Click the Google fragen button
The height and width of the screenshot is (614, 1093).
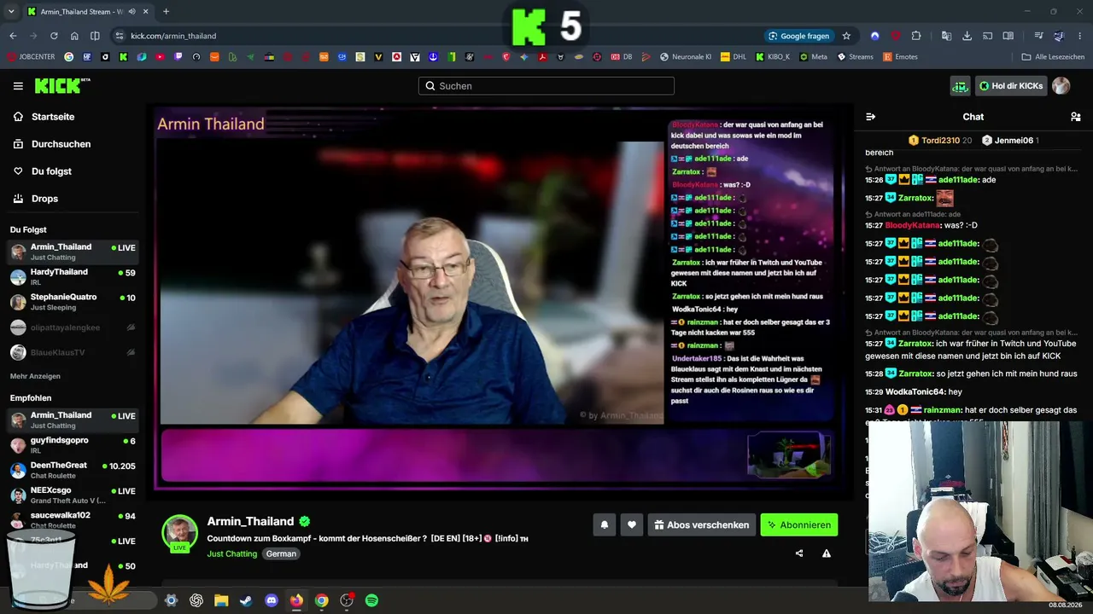coord(799,36)
